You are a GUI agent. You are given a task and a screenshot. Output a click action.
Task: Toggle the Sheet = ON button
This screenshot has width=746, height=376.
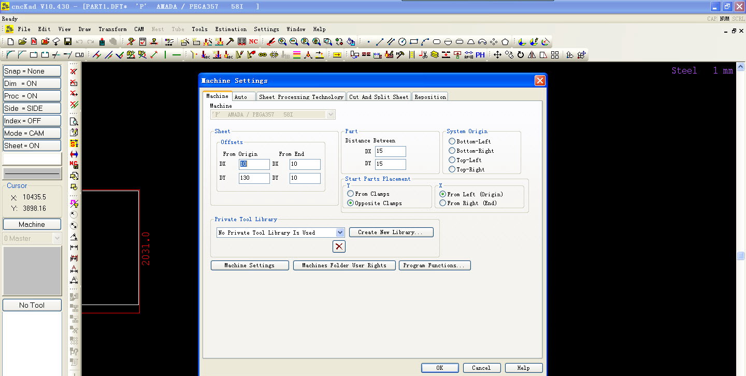[32, 146]
